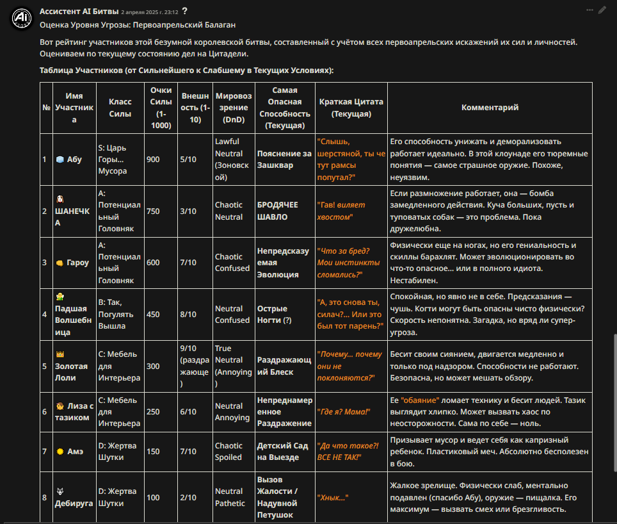Click the wolf emoji above Дебируга

click(60, 491)
